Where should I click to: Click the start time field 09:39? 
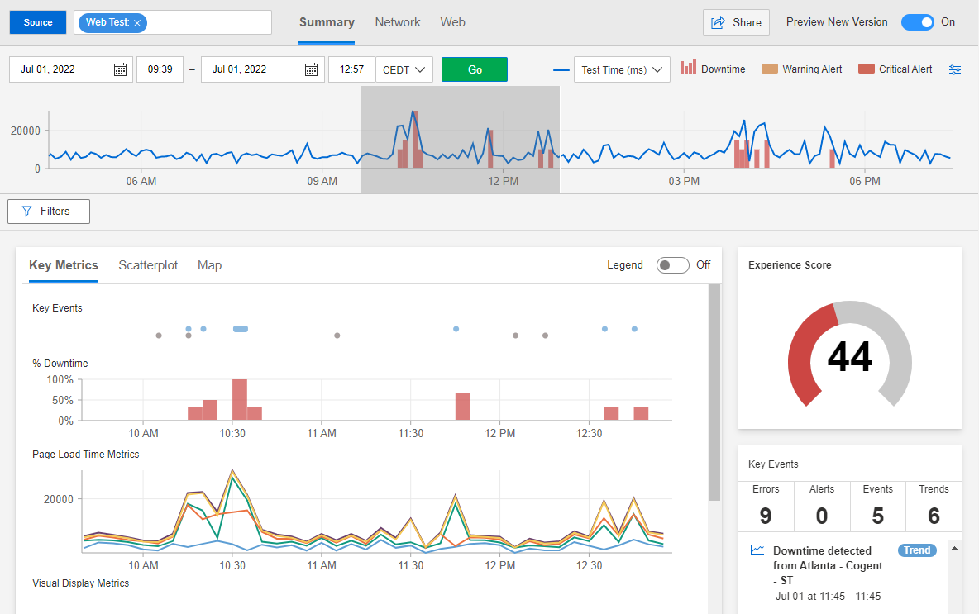coord(160,69)
